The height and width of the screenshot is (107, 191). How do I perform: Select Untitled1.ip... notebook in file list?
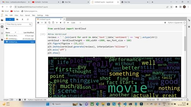[x=20, y=42]
